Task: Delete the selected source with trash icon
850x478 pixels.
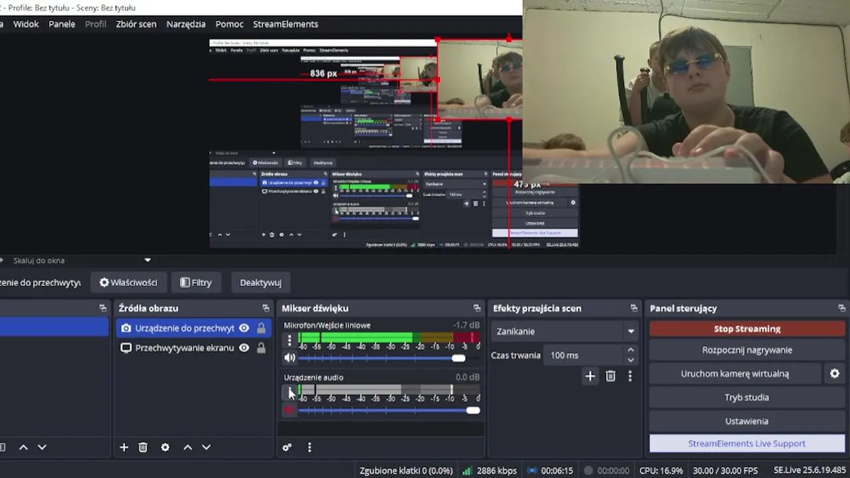Action: [143, 447]
